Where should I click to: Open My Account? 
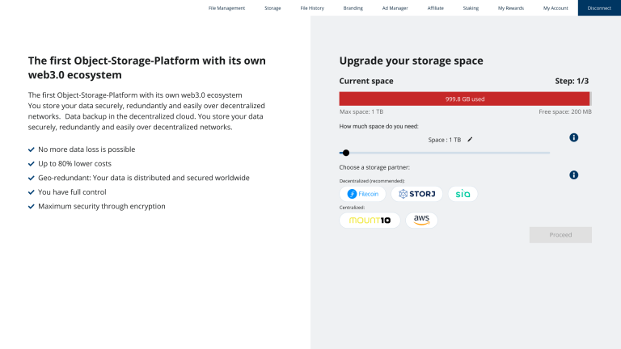pos(556,8)
